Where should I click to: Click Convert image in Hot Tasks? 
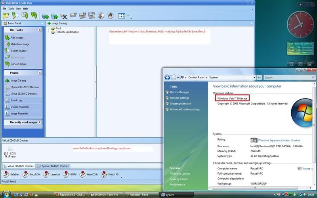[x=16, y=64]
